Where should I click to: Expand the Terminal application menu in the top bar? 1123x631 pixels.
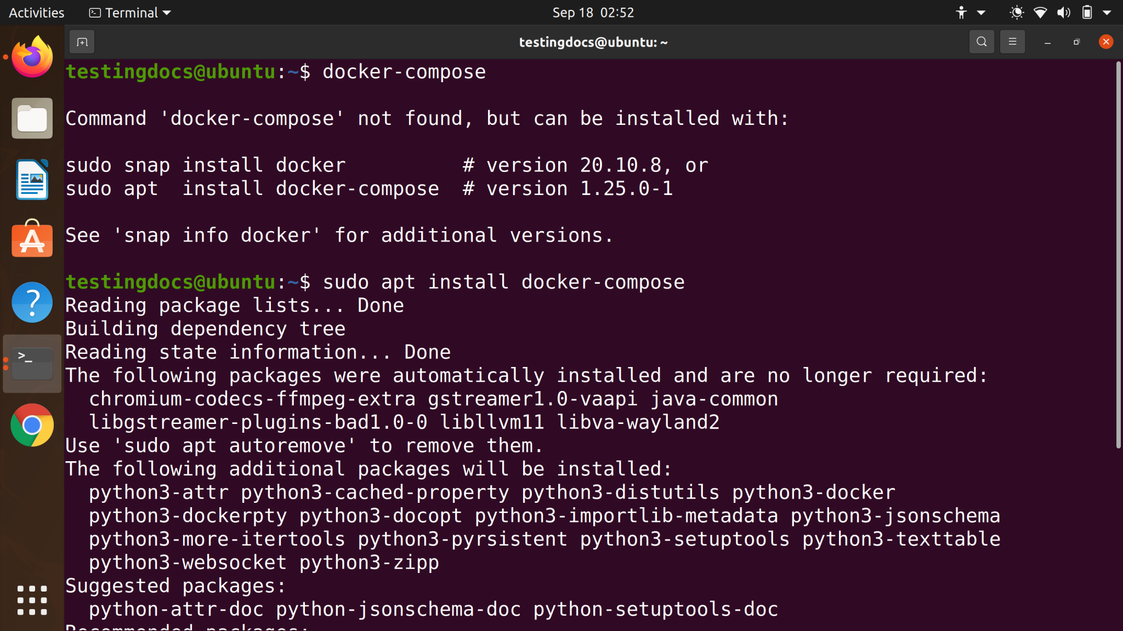pos(129,12)
